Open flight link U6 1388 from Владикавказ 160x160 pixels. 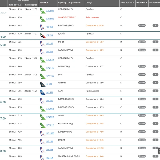[50, 133]
